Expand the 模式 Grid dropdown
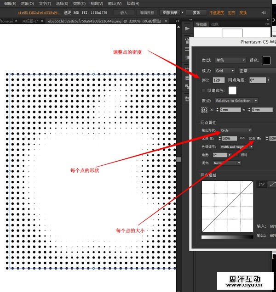 (224, 71)
